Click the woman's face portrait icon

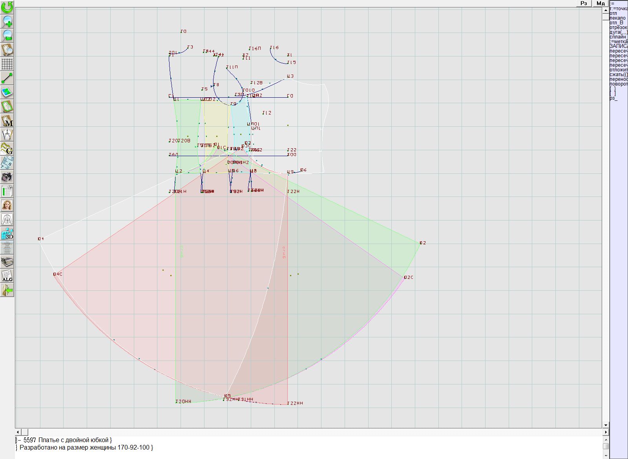pos(7,205)
